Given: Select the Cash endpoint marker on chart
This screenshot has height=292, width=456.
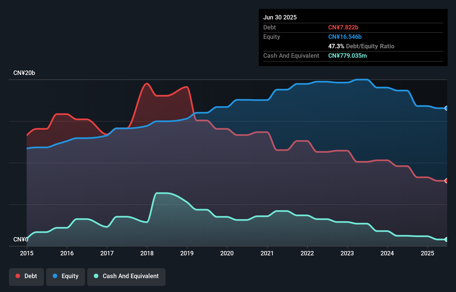Looking at the screenshot, I should coord(446,240).
